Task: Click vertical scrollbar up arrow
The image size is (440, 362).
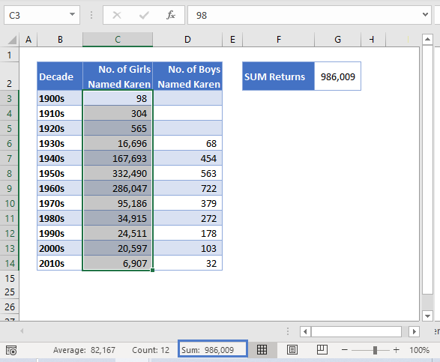Action: click(427, 39)
